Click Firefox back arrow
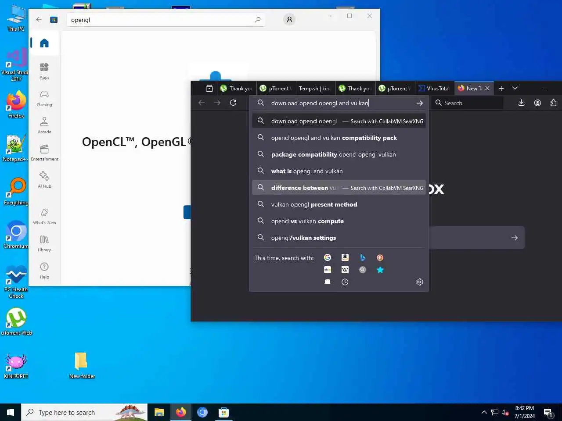Screen dimensions: 562x421 pyautogui.click(x=202, y=103)
